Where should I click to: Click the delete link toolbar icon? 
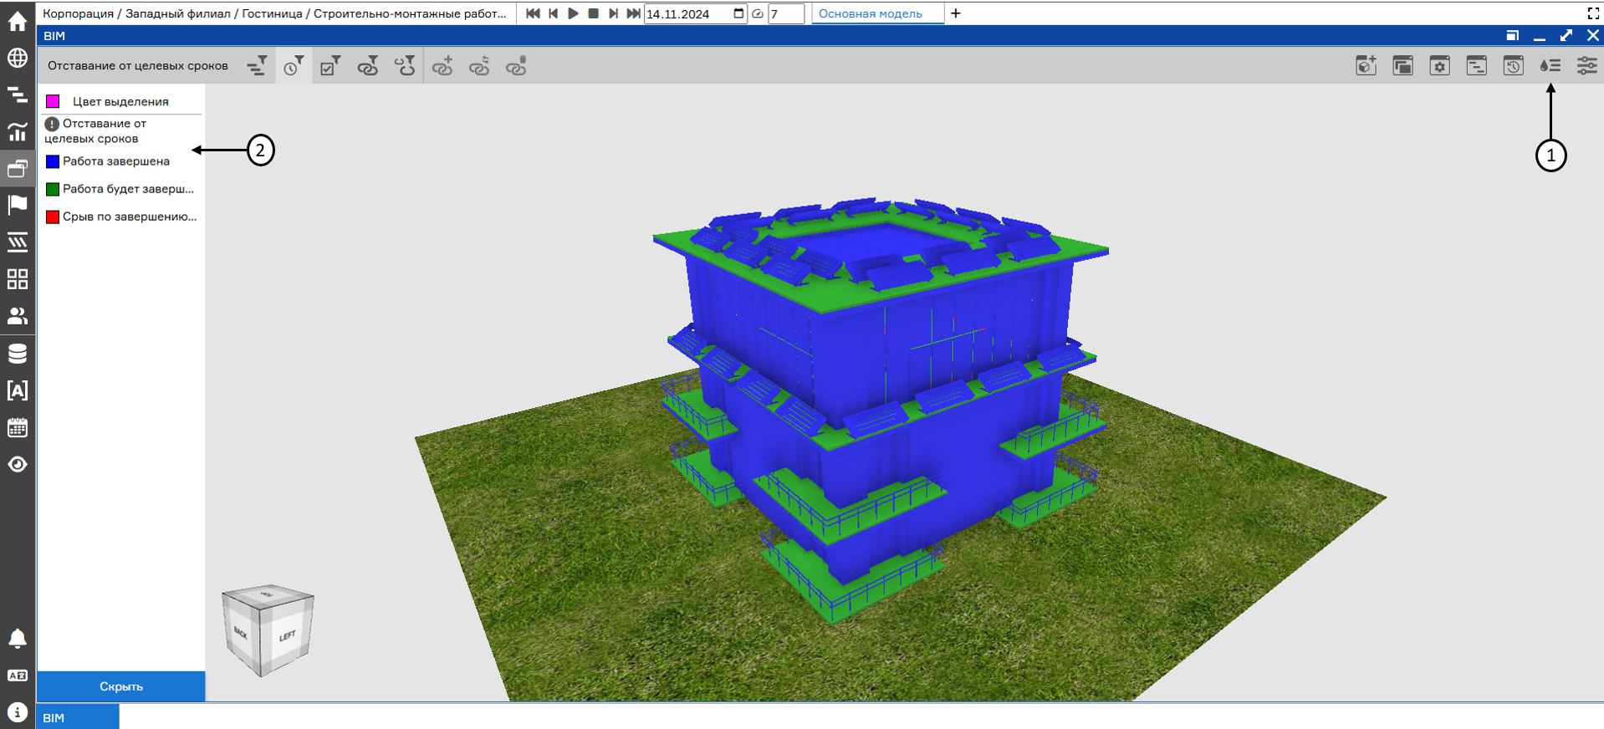[516, 66]
